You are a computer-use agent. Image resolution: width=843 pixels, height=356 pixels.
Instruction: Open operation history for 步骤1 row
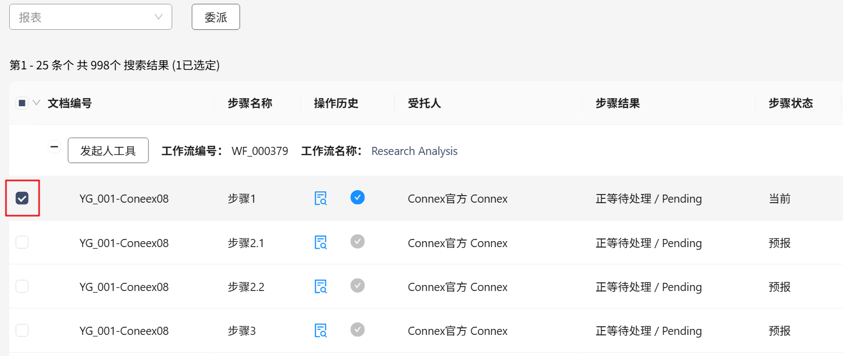pyautogui.click(x=320, y=198)
